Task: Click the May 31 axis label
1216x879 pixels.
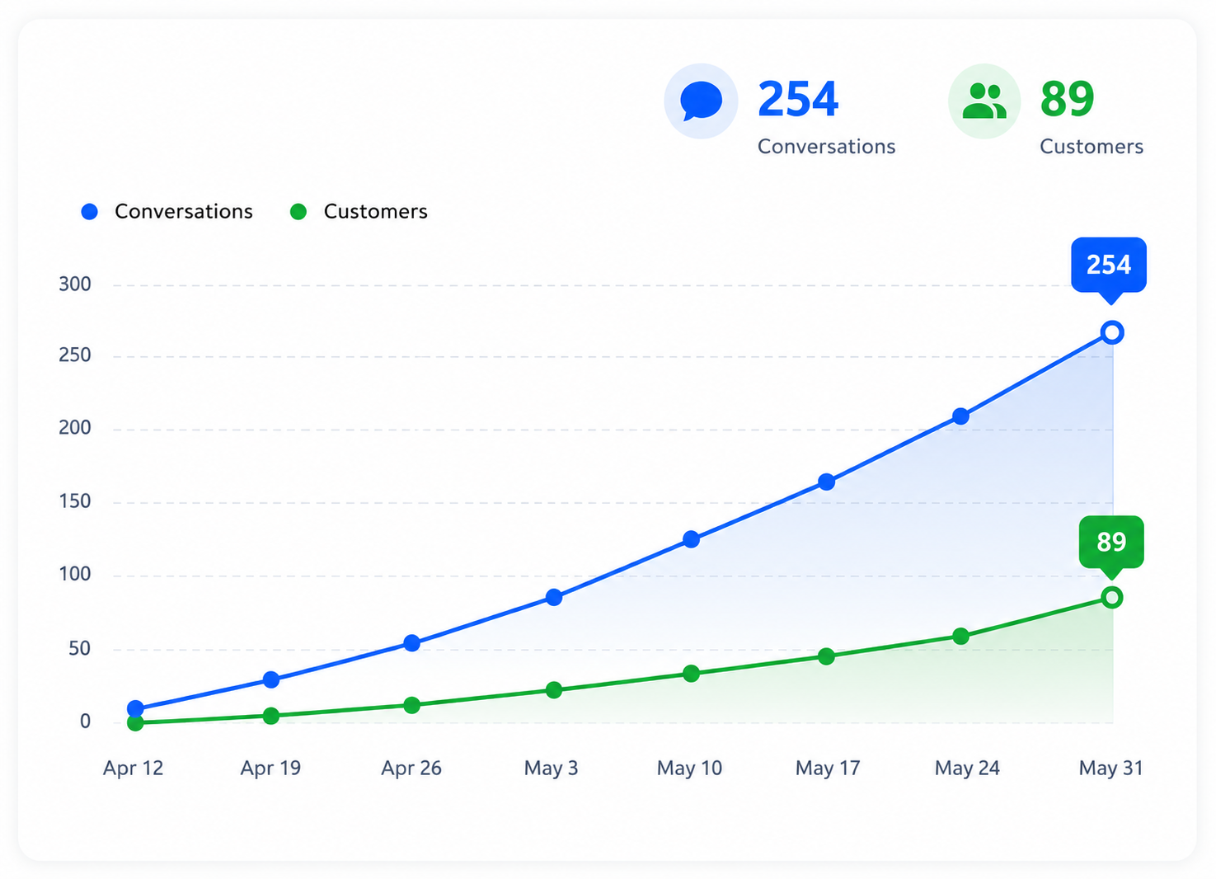Action: point(1111,769)
